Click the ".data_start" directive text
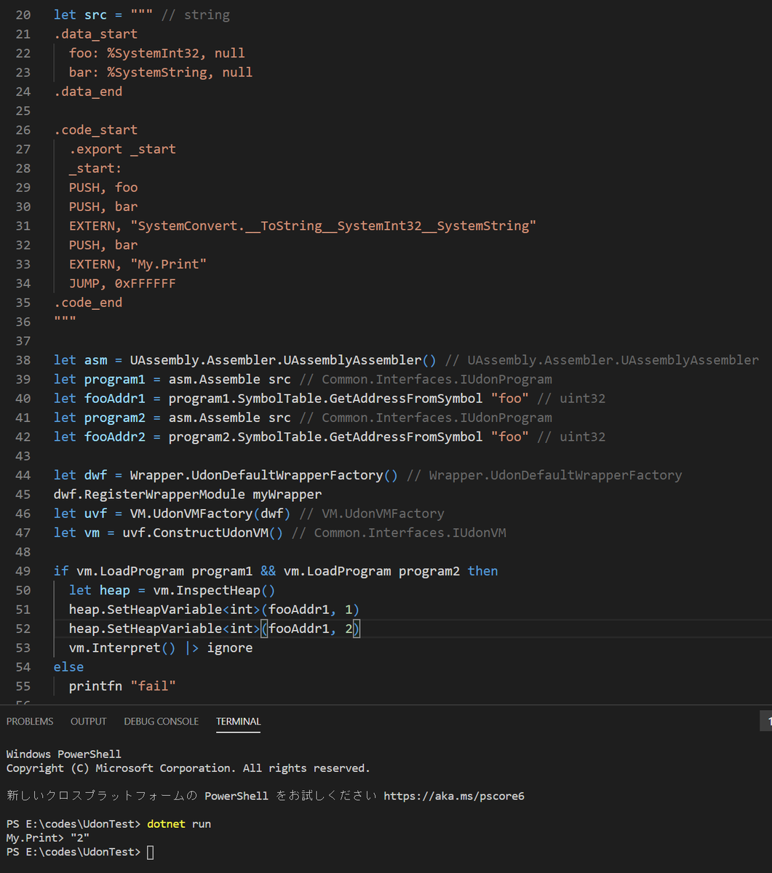The image size is (772, 873). click(x=95, y=33)
